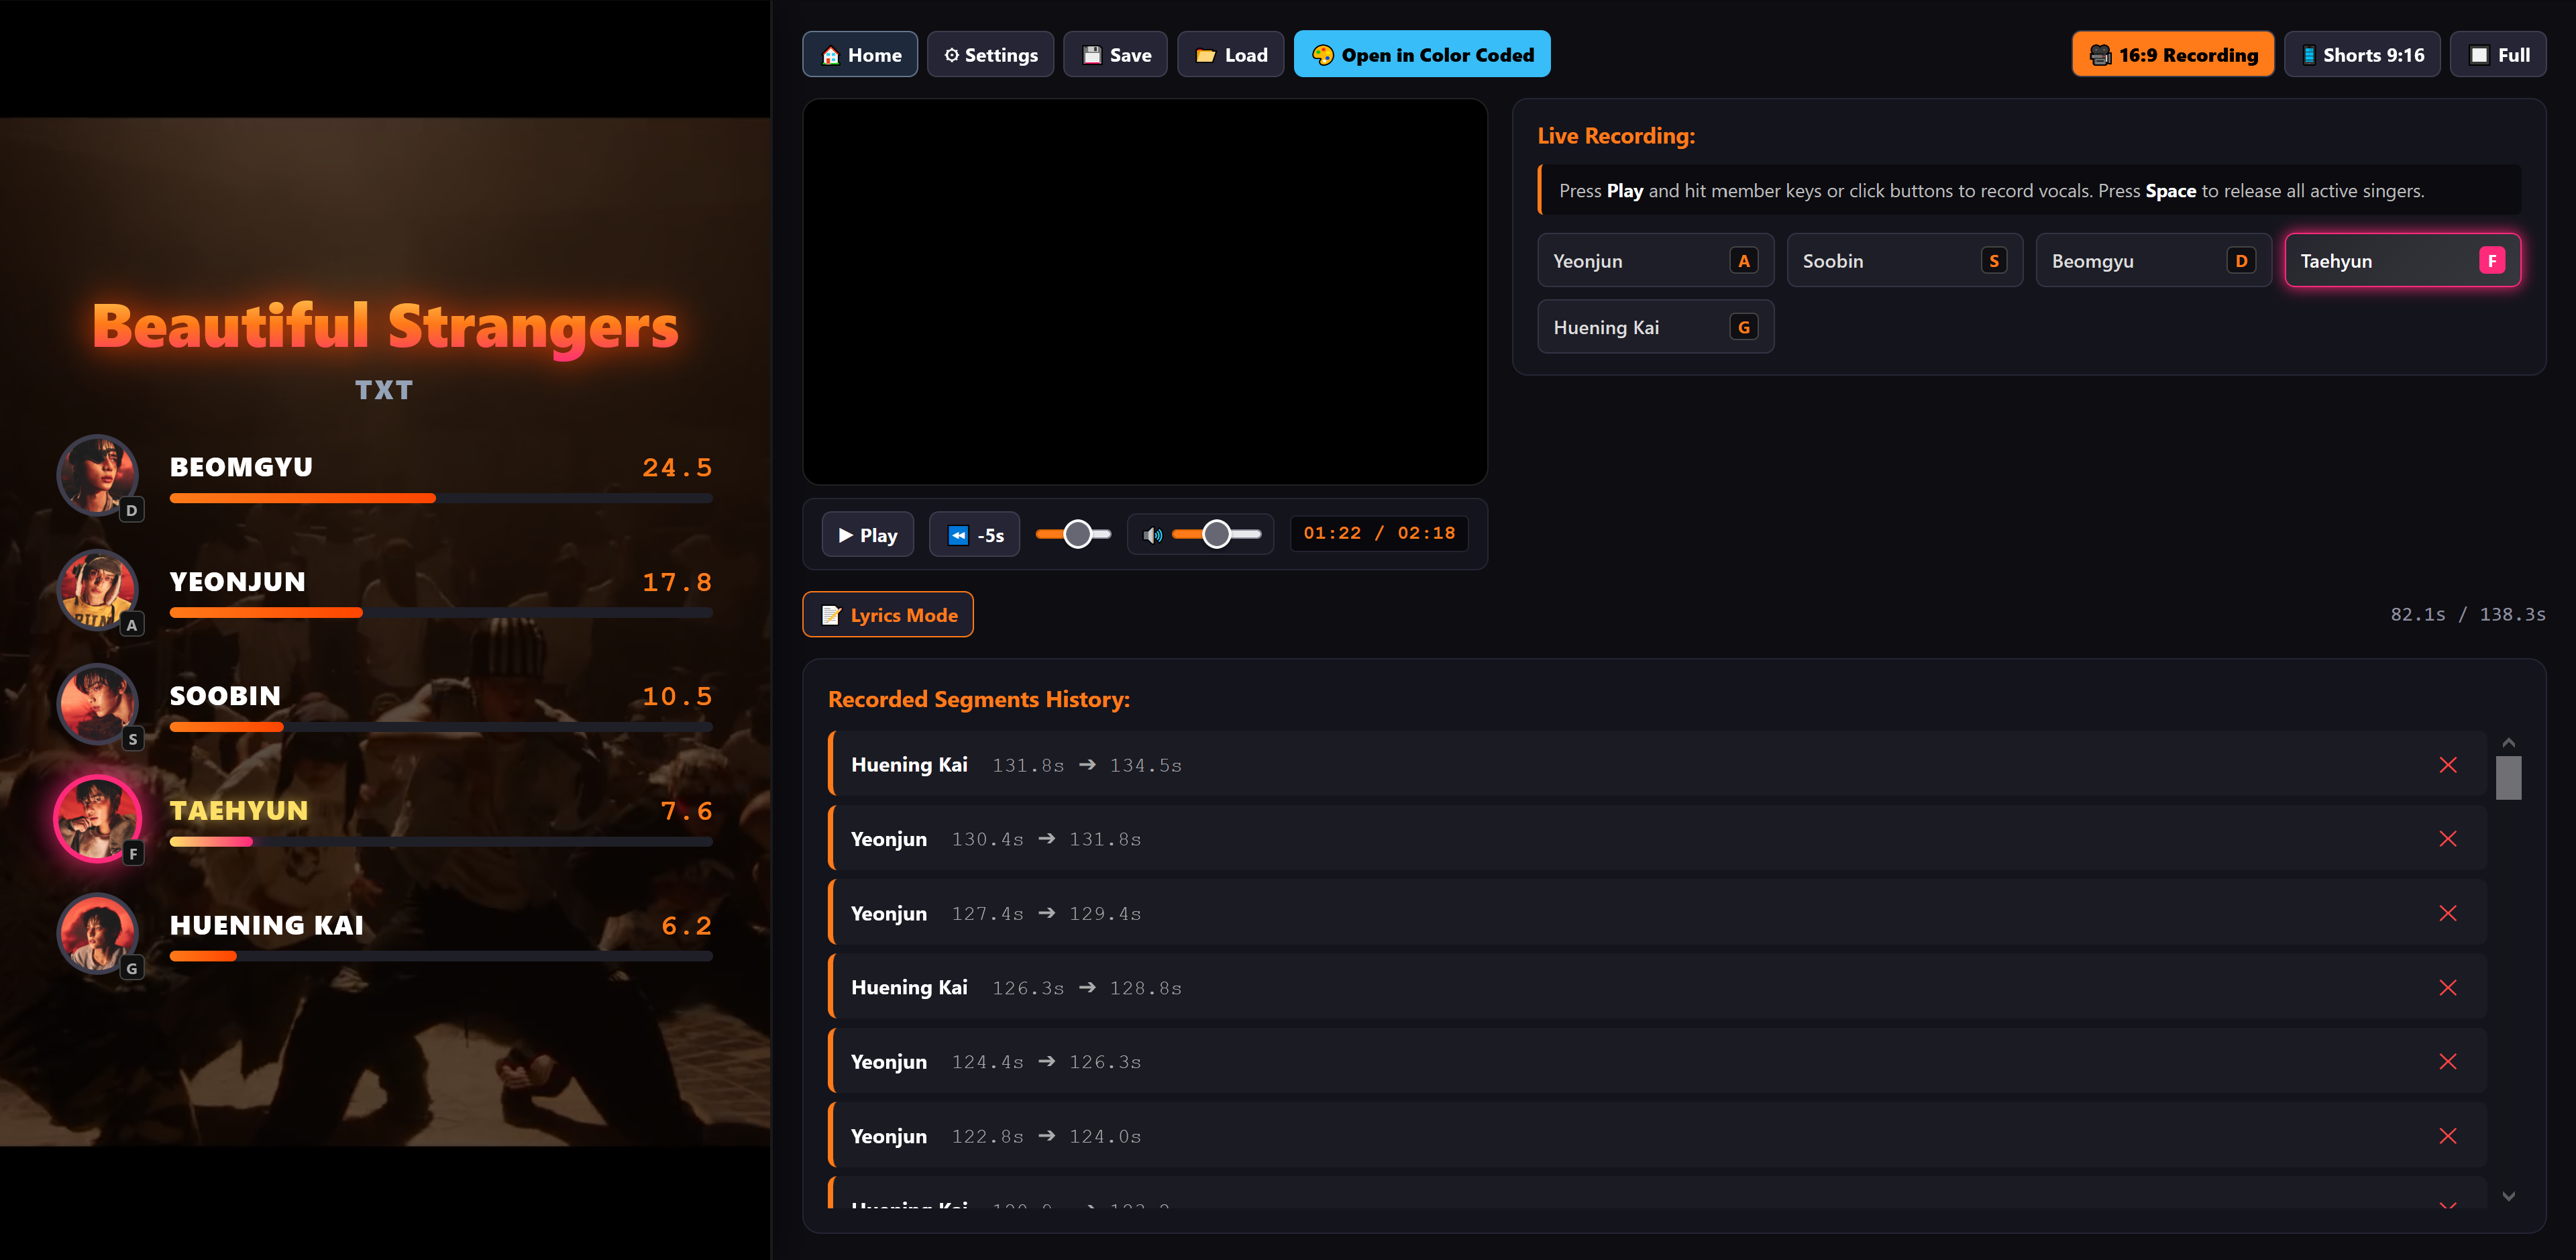
Task: Switch to Full layout
Action: [x=2498, y=55]
